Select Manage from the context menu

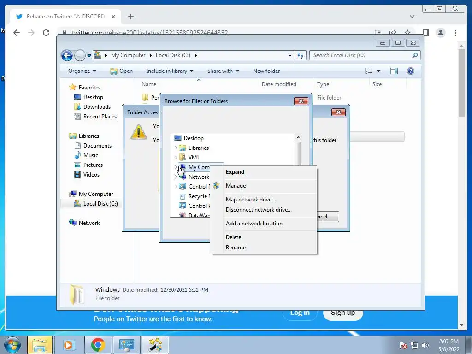236,186
